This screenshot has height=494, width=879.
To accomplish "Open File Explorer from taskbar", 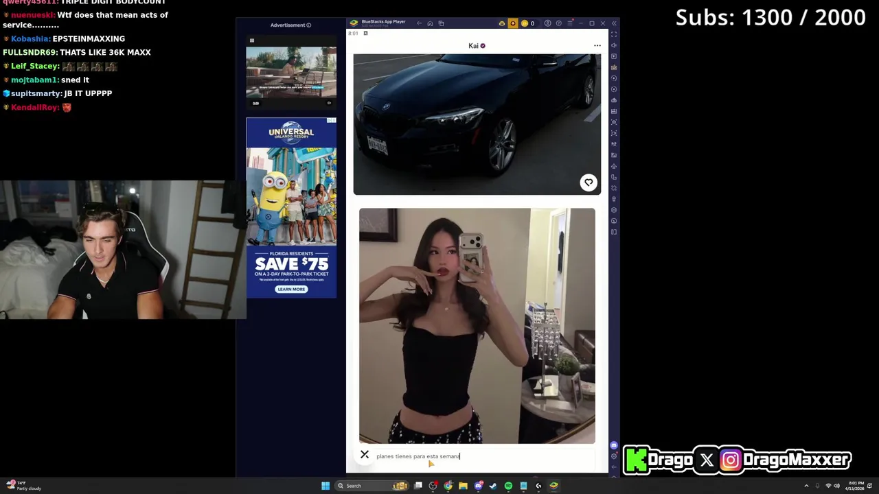I will click(463, 486).
